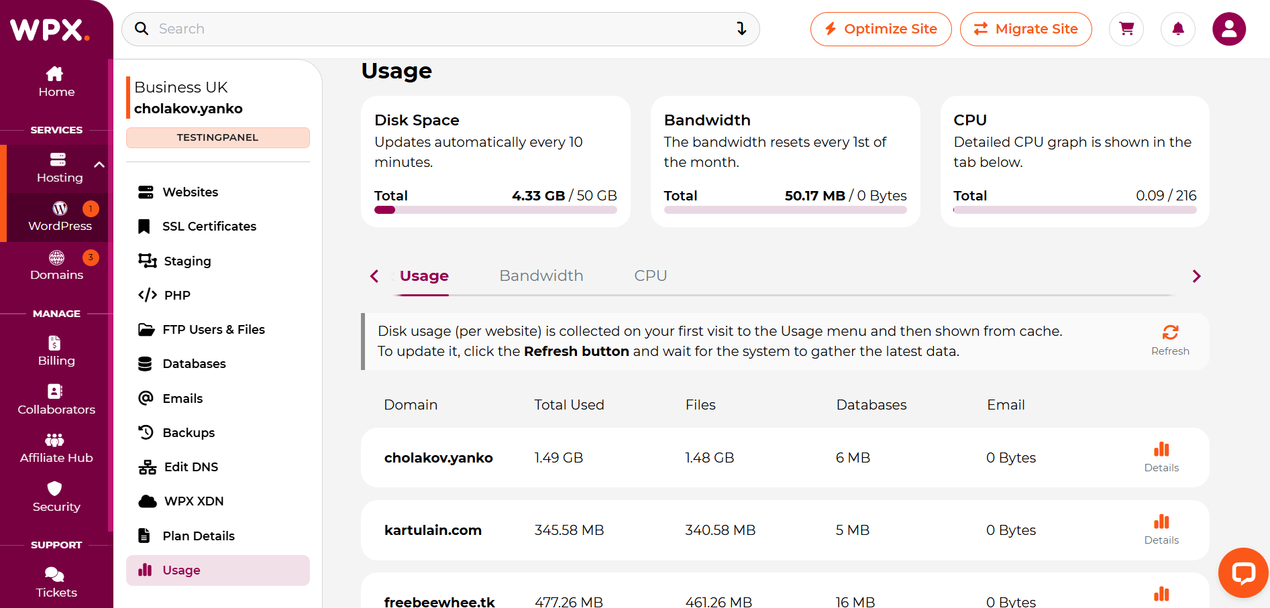
Task: Open Domains section
Action: pos(57,266)
